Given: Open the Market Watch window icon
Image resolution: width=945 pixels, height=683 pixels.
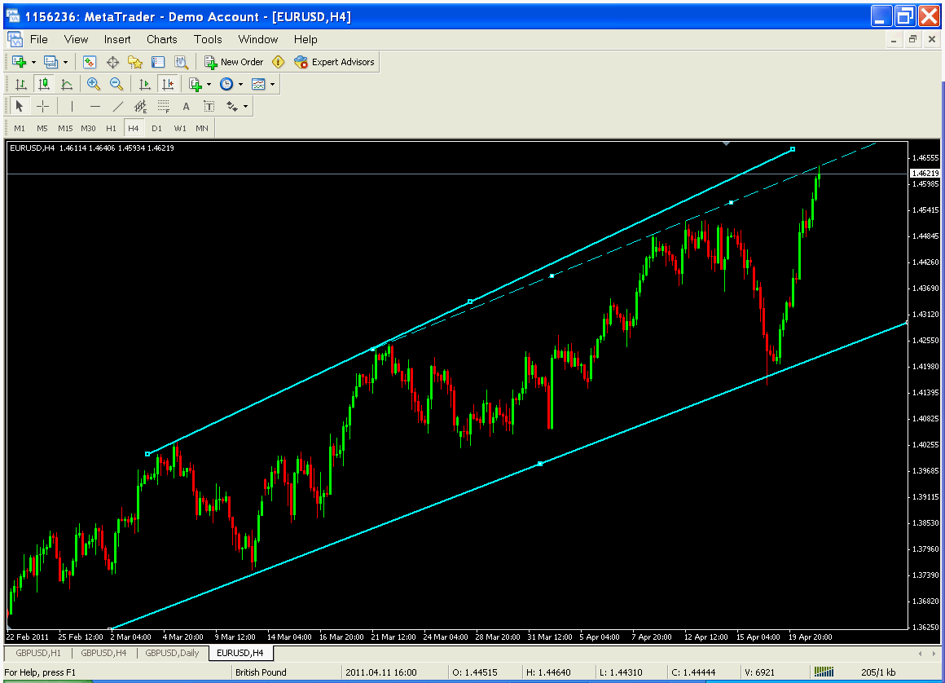Looking at the screenshot, I should (x=90, y=62).
